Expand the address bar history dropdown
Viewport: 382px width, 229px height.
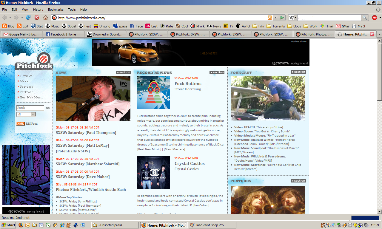coord(276,18)
